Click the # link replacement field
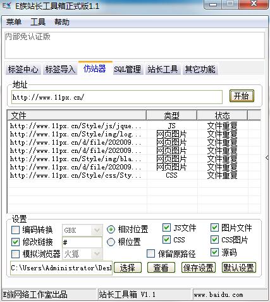Image resolution: width=270 pixels, height=302 pixels. tap(82, 242)
